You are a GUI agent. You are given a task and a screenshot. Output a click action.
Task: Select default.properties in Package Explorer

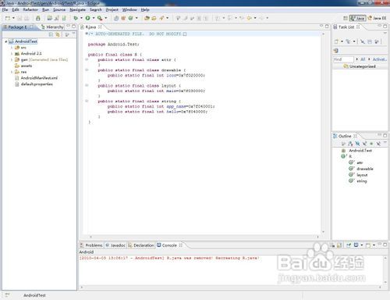[x=34, y=84]
